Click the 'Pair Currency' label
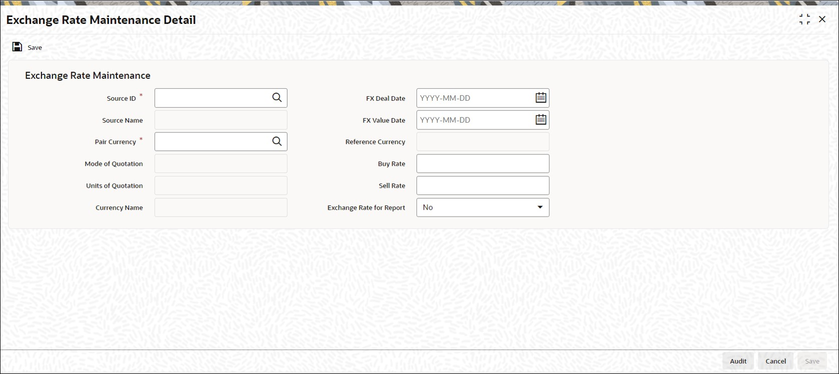 pos(115,142)
